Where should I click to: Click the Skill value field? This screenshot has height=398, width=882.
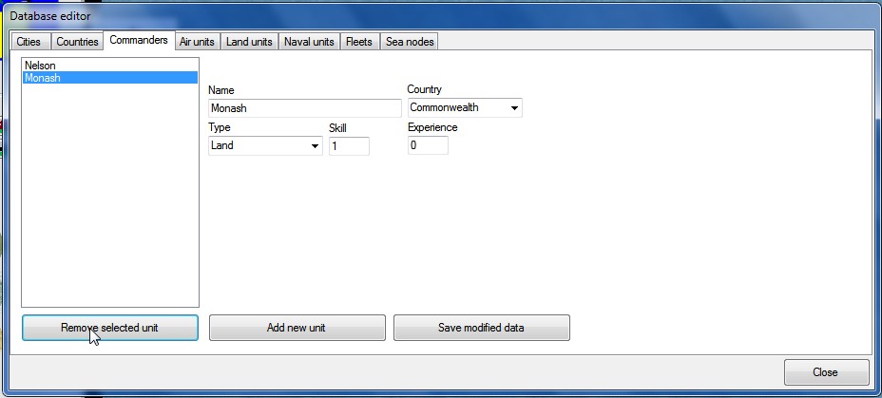(349, 146)
